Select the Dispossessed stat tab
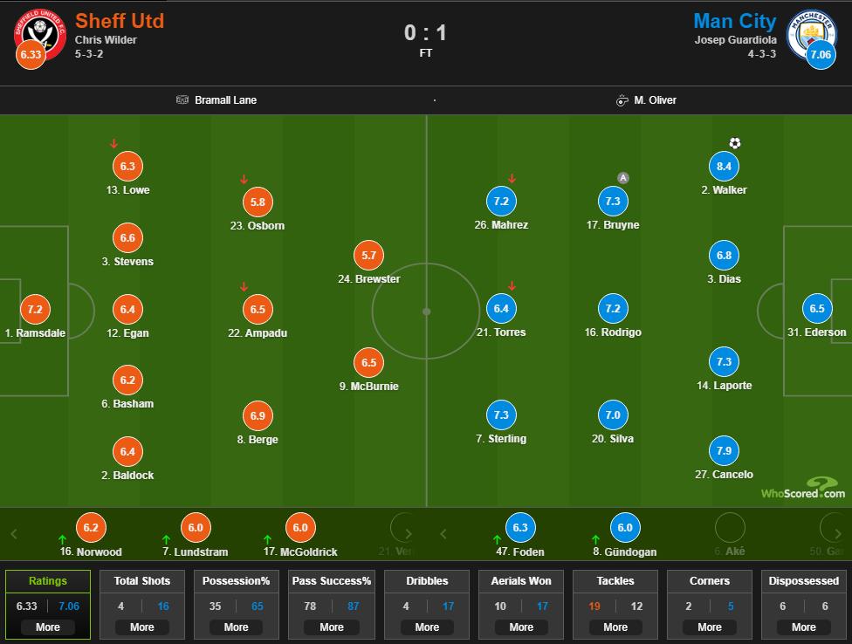This screenshot has width=852, height=644. [x=804, y=581]
